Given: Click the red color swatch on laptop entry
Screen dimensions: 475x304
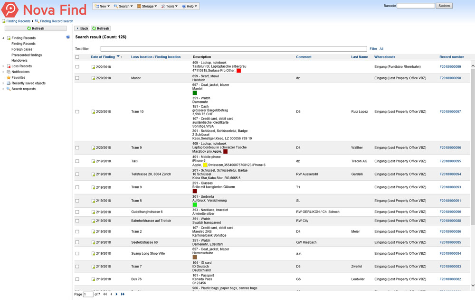Looking at the screenshot, I should click(238, 71).
